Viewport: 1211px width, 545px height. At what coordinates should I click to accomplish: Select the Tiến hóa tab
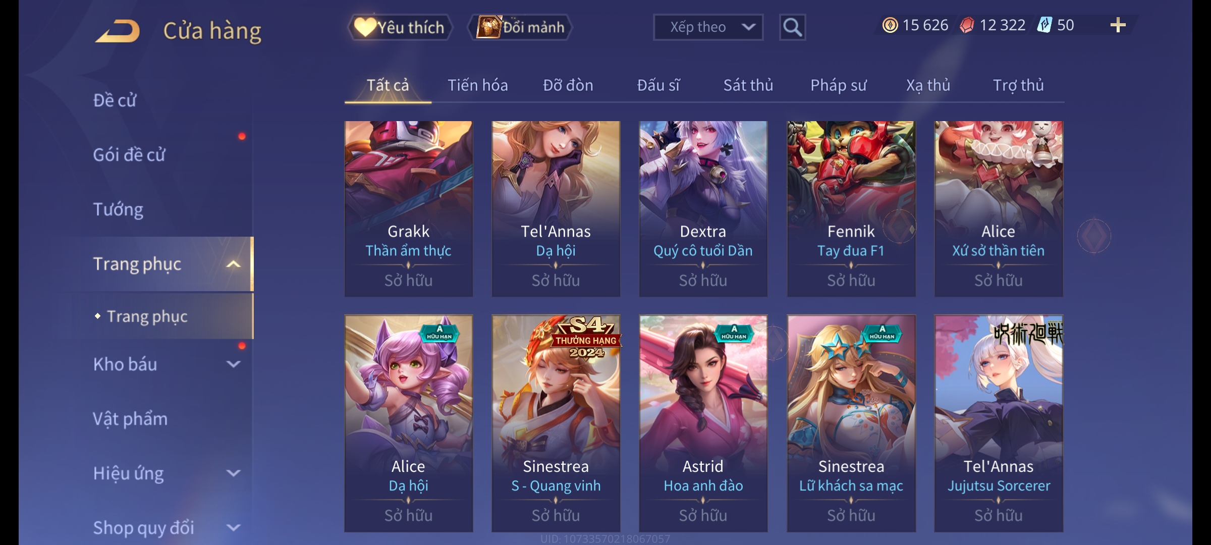[478, 85]
